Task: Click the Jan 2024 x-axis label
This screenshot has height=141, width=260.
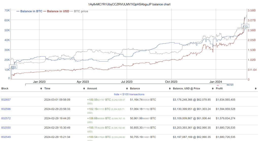Action: 216,82
